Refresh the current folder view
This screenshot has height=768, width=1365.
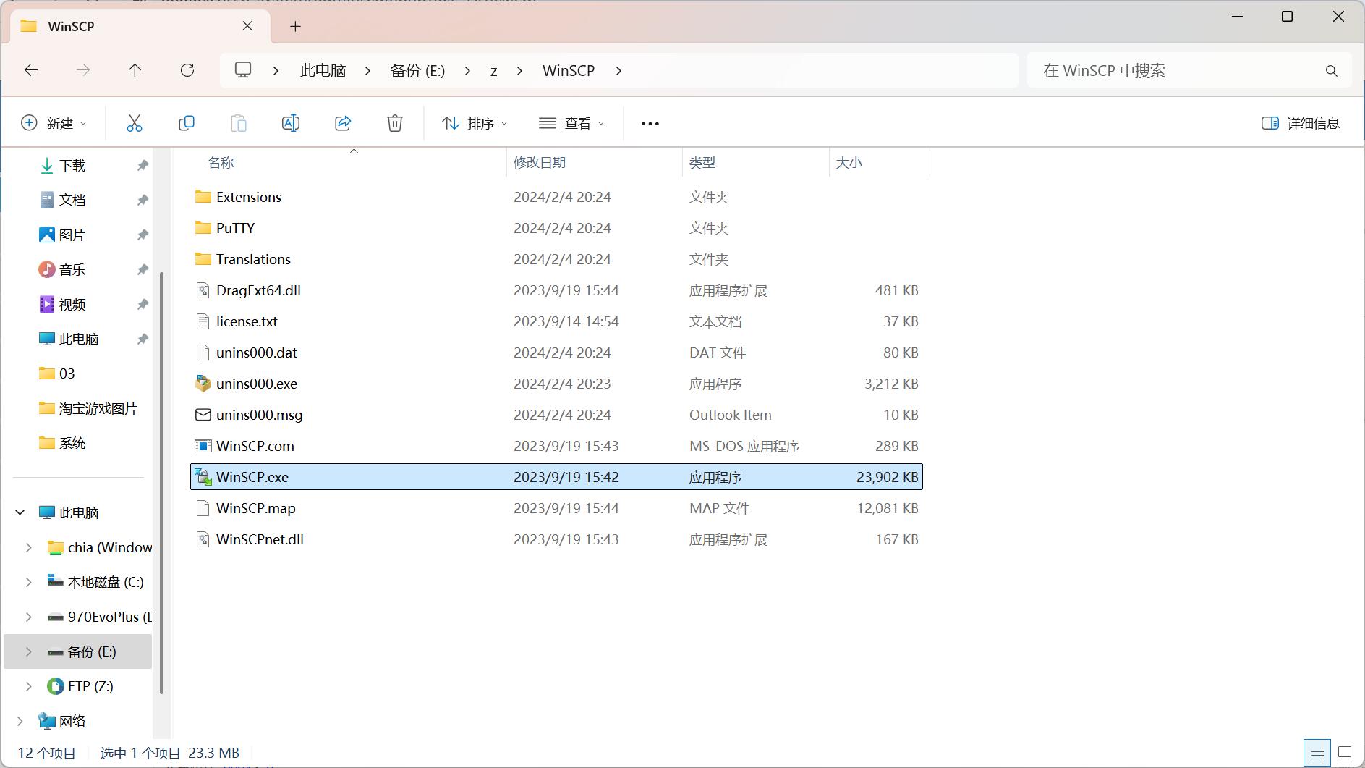tap(187, 70)
